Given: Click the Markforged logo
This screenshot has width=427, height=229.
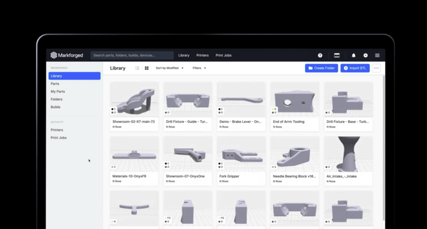Looking at the screenshot, I should click(67, 55).
